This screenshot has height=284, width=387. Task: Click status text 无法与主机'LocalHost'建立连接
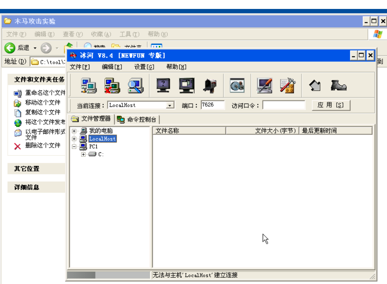tap(195, 275)
